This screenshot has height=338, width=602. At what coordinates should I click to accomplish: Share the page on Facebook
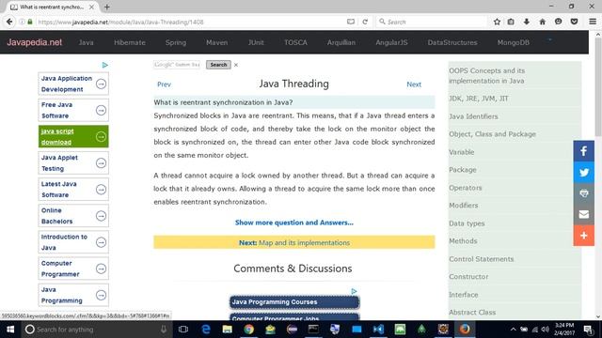tap(584, 151)
